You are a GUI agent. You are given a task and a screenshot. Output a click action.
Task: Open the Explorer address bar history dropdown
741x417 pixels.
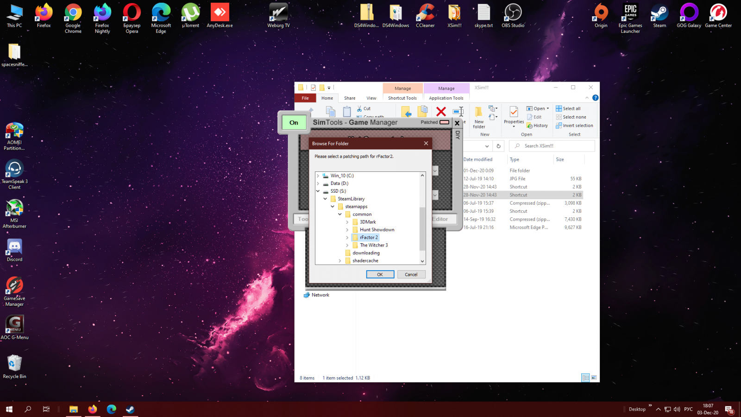point(487,146)
